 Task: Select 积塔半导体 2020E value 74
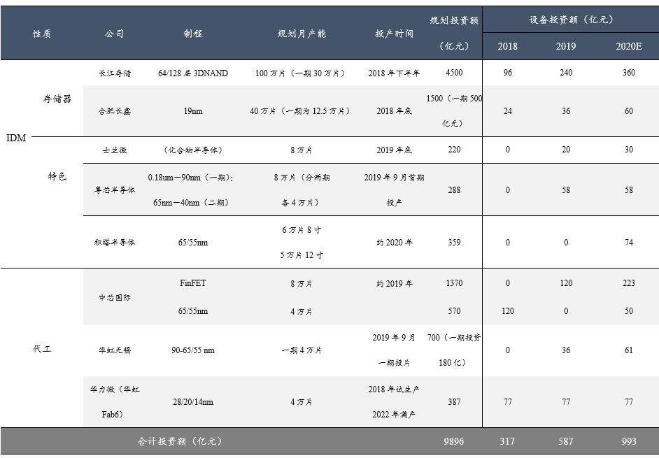629,243
